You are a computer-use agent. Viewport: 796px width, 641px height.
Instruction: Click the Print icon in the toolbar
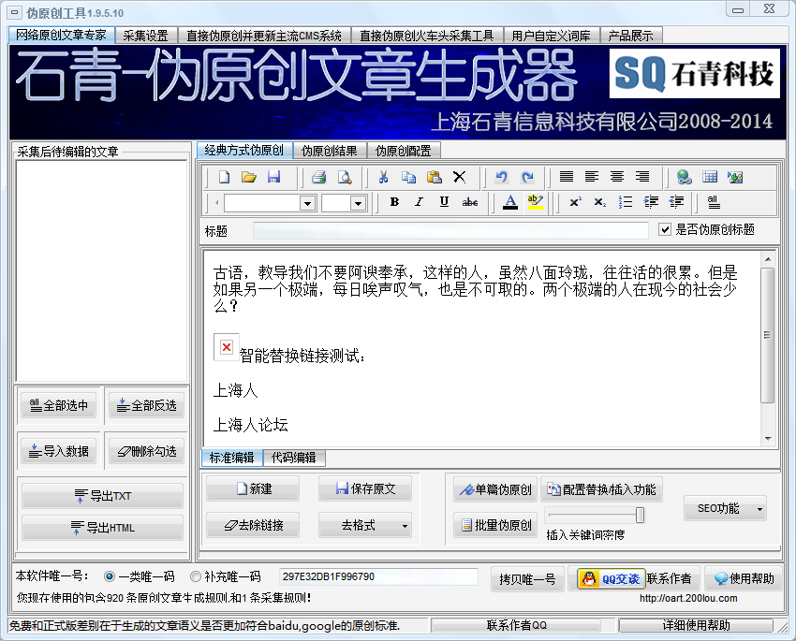(318, 177)
